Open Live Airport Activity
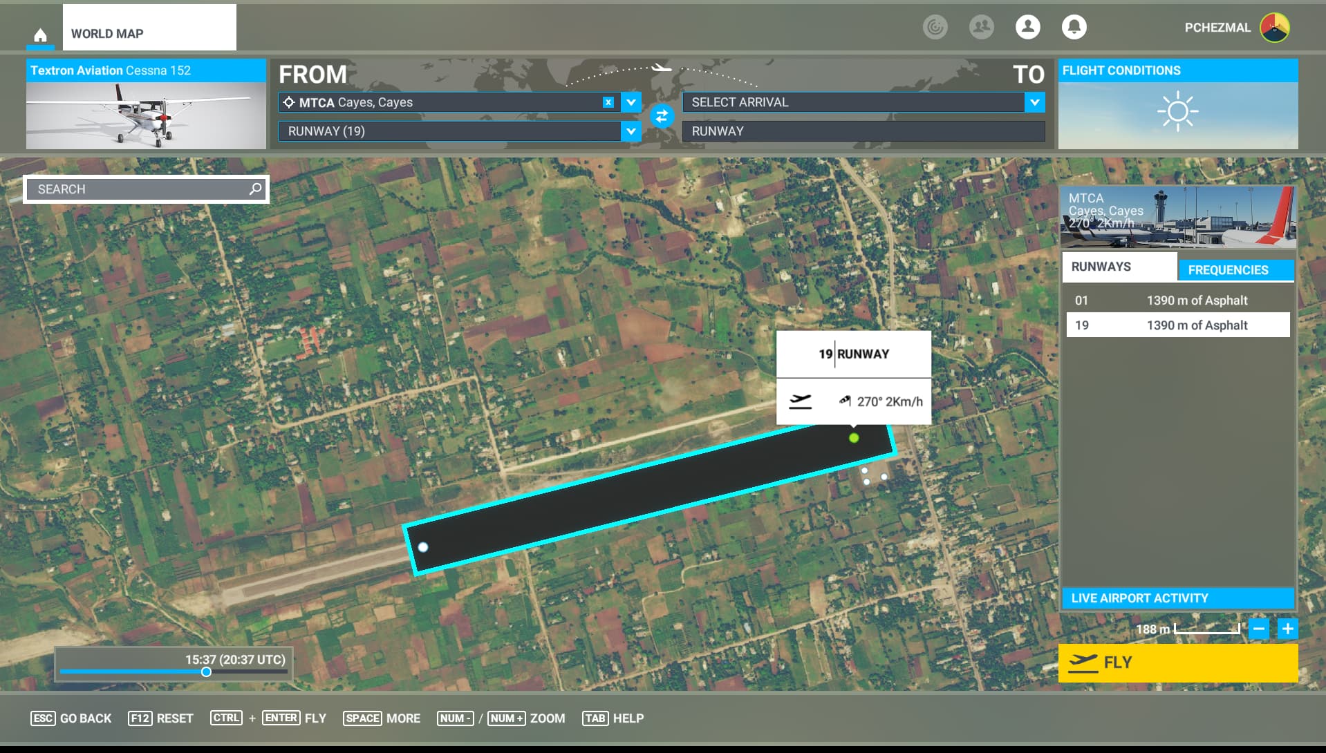This screenshot has width=1326, height=753. tap(1177, 598)
